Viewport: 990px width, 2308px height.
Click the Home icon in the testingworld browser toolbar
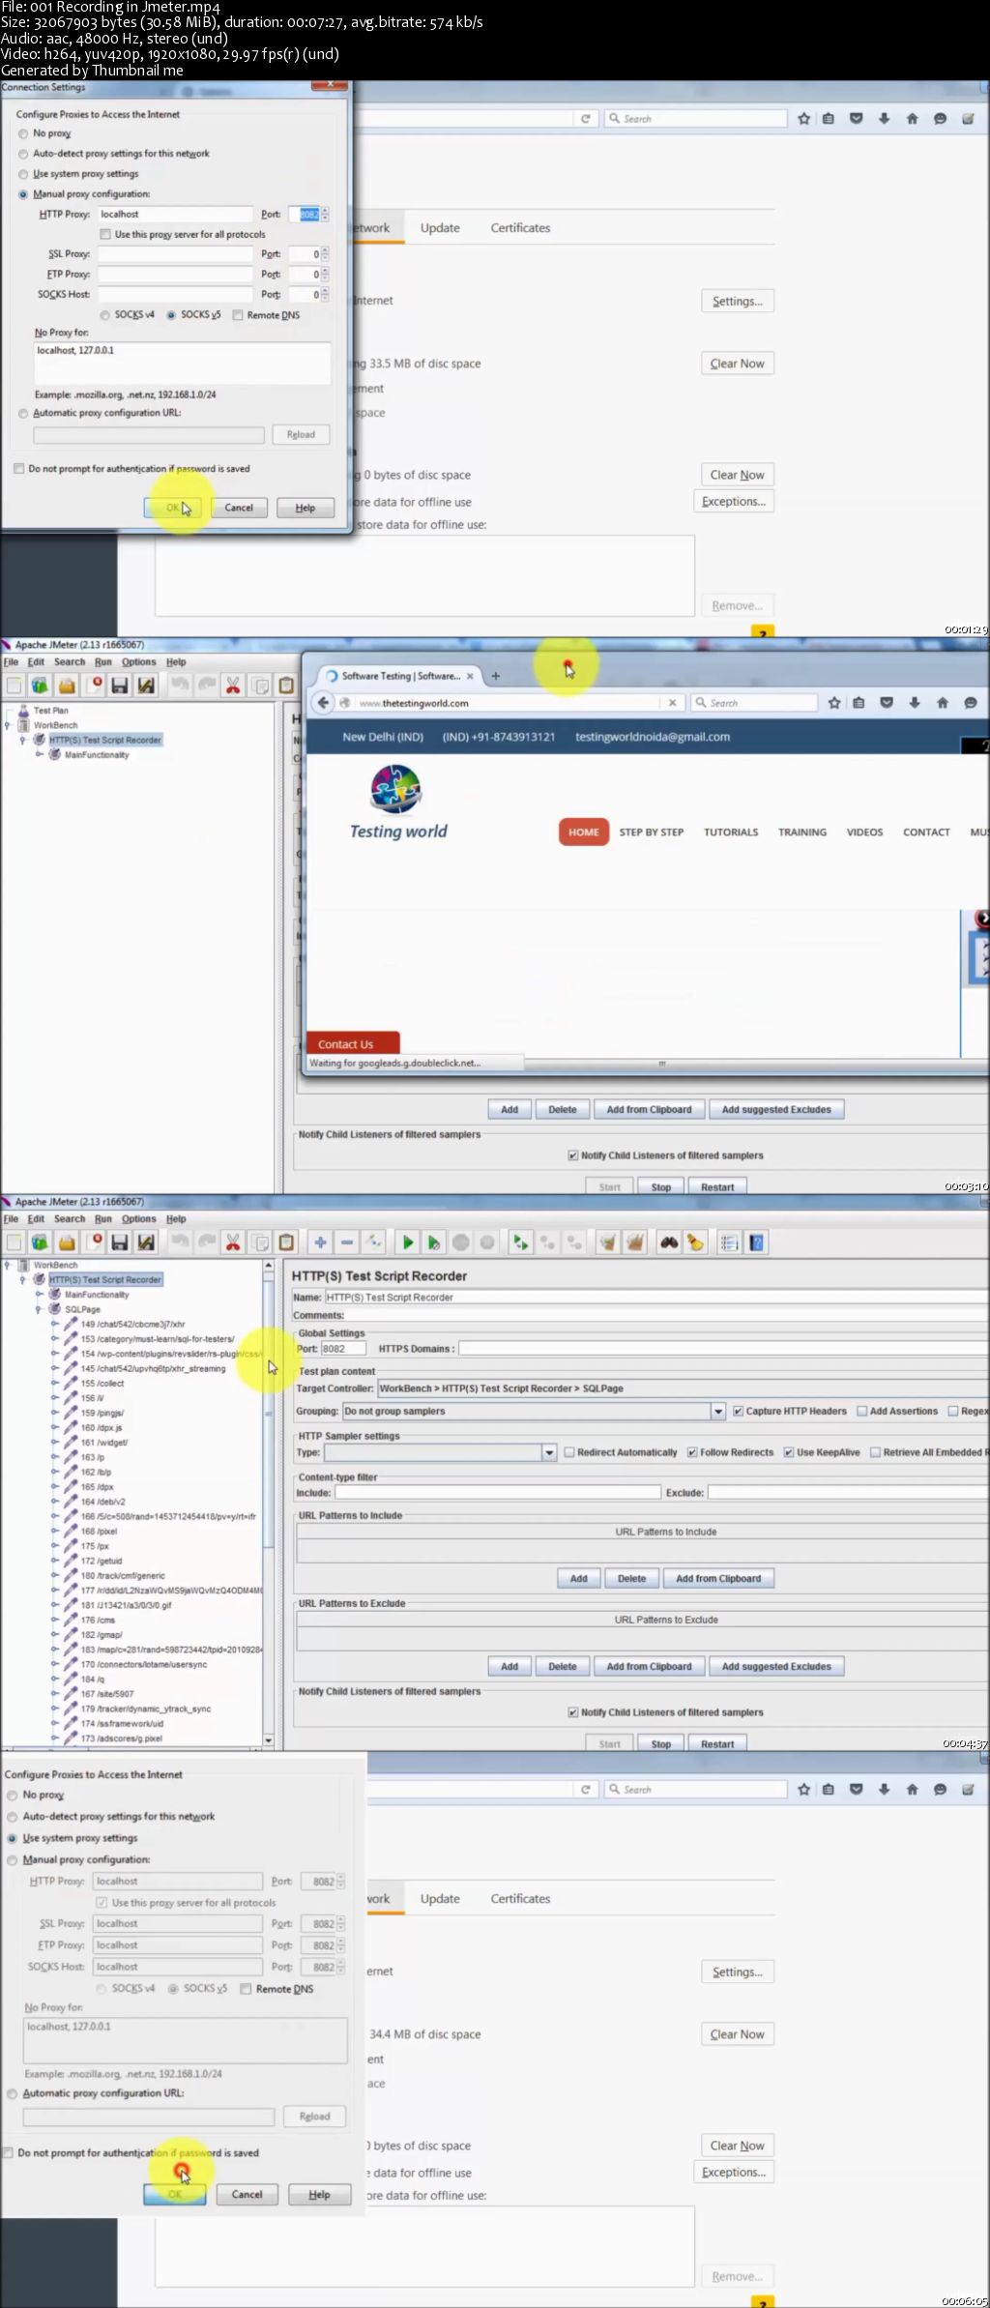tap(943, 703)
